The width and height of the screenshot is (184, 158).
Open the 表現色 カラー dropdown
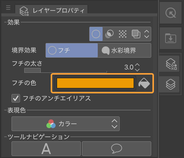[x=66, y=124]
